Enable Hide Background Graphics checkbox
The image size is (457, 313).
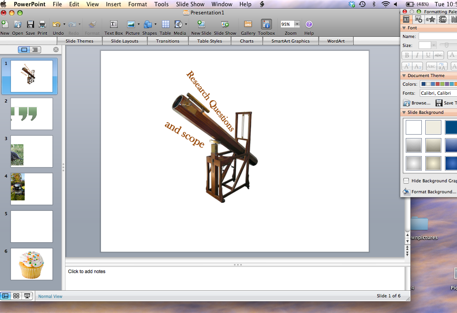point(406,181)
